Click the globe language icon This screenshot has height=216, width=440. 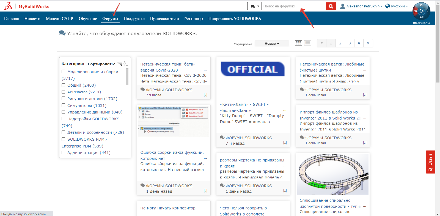coord(388,6)
